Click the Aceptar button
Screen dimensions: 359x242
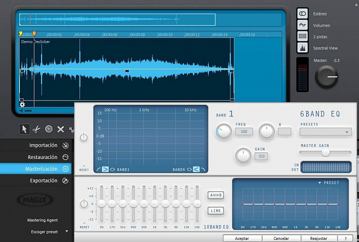[242, 238]
